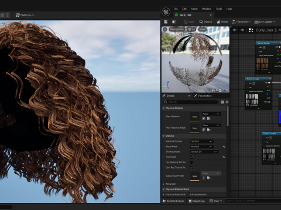Screen dimensions: 281x210
Task: Open the Live Update dropdown
Action: click(265, 22)
